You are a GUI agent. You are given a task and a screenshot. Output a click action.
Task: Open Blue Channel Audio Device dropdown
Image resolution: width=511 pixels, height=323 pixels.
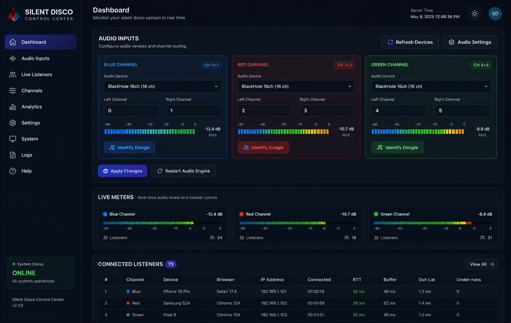[x=163, y=87]
